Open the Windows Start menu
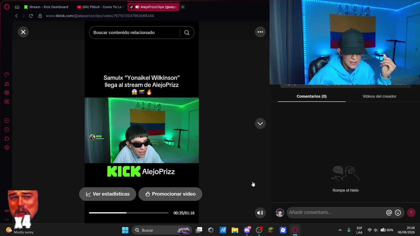420x236 pixels. [125, 230]
